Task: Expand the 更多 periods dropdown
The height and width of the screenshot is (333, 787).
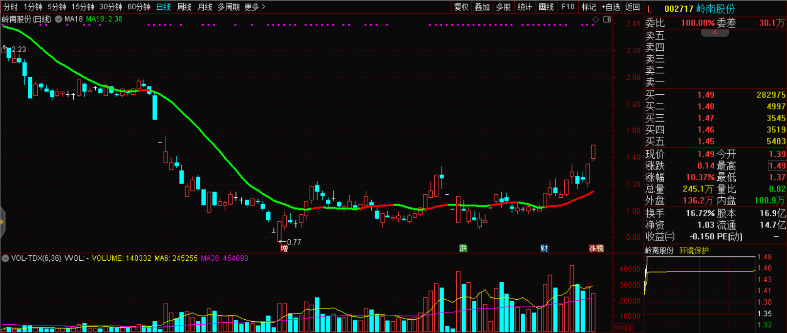Action: pos(255,7)
